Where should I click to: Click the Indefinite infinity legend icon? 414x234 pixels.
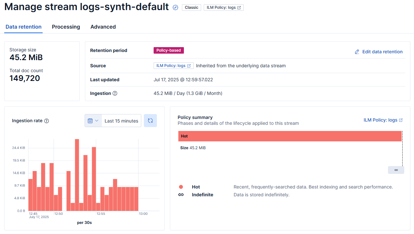(x=181, y=195)
